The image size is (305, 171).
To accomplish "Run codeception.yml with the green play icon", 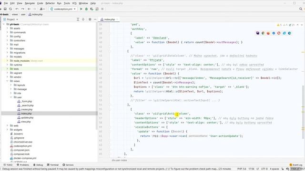I will point(81,9).
